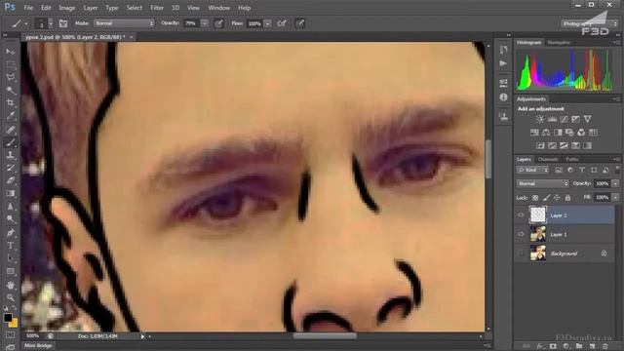Image resolution: width=624 pixels, height=351 pixels.
Task: Toggle pressure for opacity button
Action: pos(218,23)
